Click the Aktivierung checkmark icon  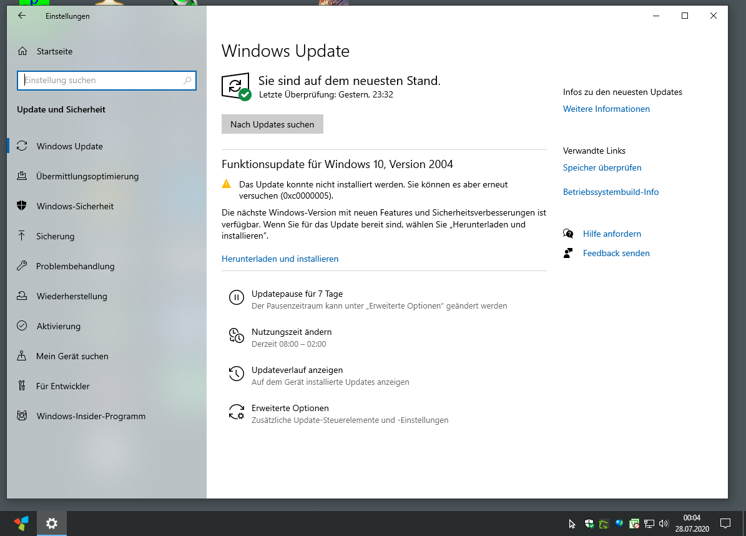[x=22, y=325]
